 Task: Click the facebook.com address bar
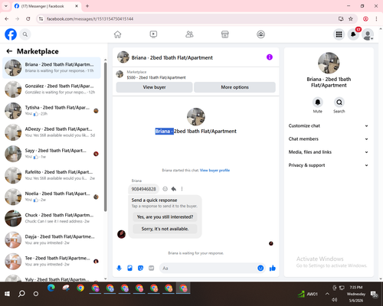coord(189,19)
